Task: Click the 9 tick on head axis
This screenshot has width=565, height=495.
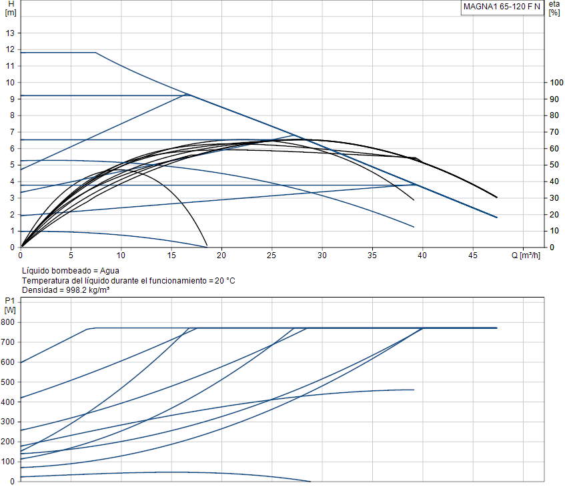Action: 12,99
